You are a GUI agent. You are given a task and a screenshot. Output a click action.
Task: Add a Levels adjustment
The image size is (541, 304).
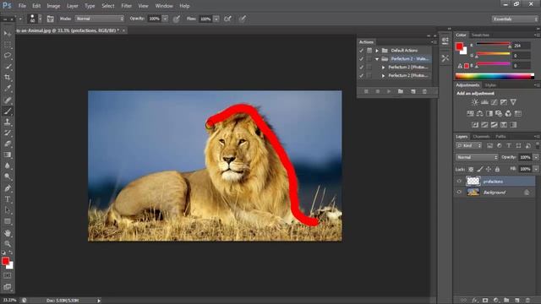click(x=484, y=102)
